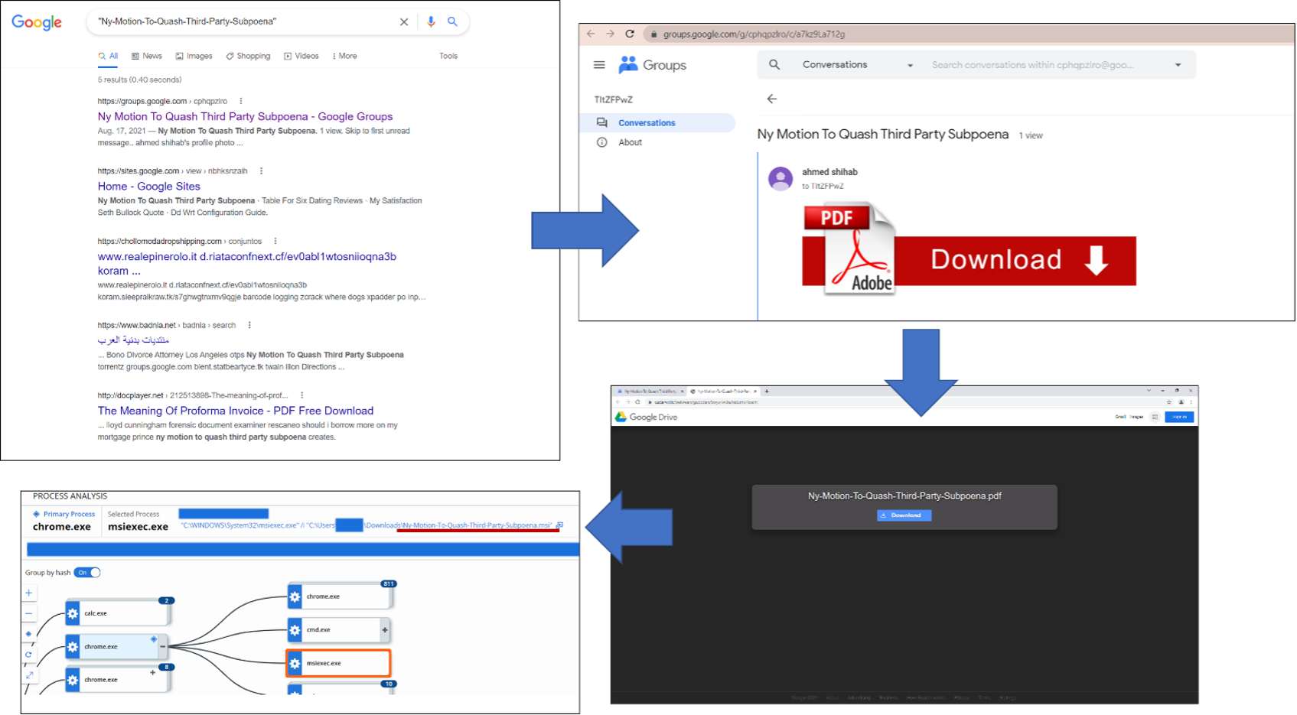1297x715 pixels.
Task: Center graph on primary process icon
Action: coord(29,634)
